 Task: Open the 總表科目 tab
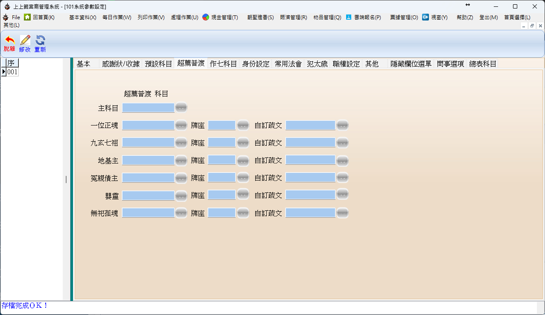tap(482, 63)
